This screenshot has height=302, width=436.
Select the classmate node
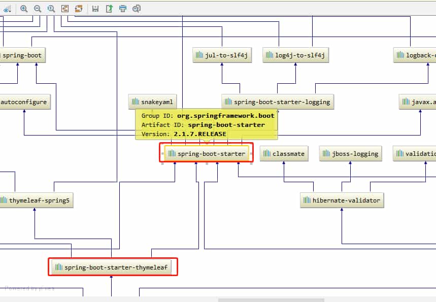(x=284, y=153)
